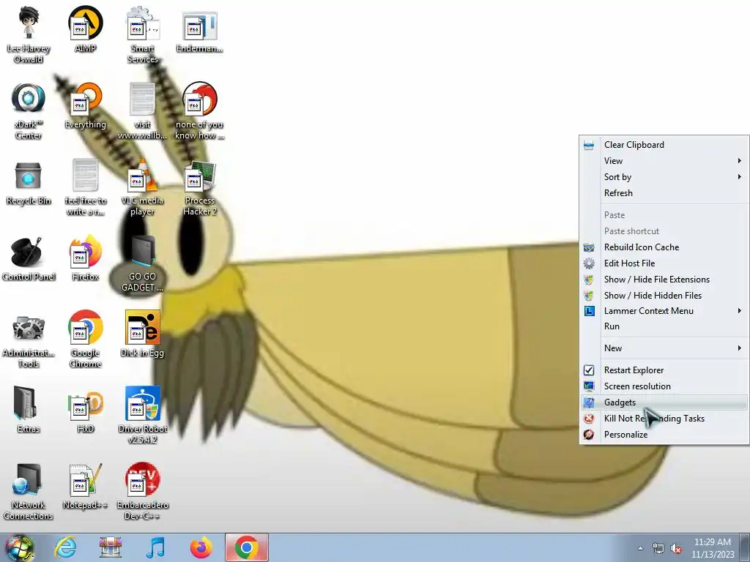This screenshot has width=750, height=562.
Task: Click the Enderman desktop icon
Action: [199, 29]
